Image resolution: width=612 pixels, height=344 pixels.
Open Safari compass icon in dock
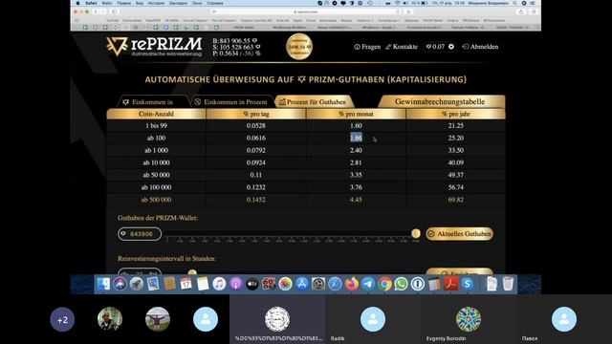pos(335,285)
